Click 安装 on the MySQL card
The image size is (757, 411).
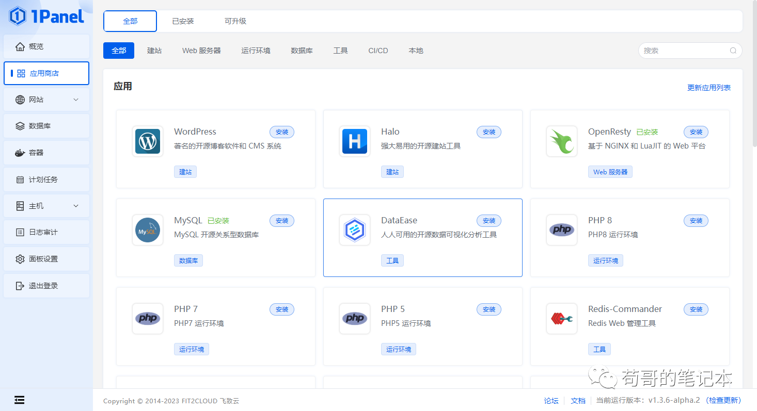[x=282, y=221]
